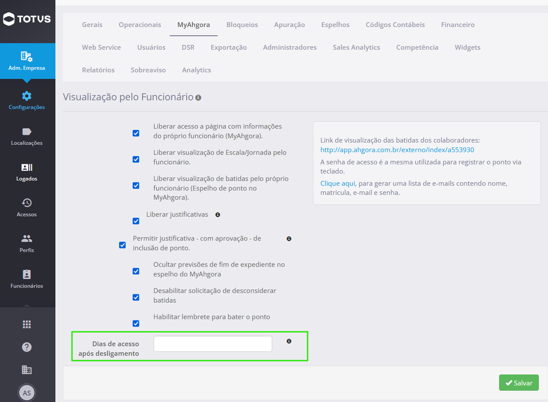The height and width of the screenshot is (402, 548).
Task: Toggle Ocultar previsões de fim de expediente checkbox
Action: click(x=136, y=271)
